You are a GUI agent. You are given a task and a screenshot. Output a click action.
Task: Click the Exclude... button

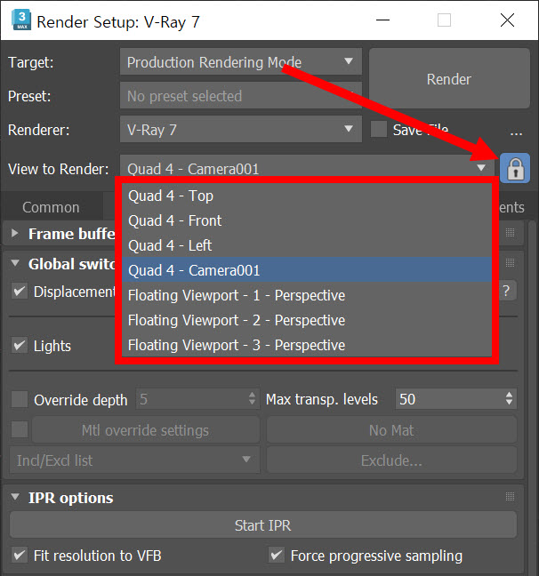(391, 460)
